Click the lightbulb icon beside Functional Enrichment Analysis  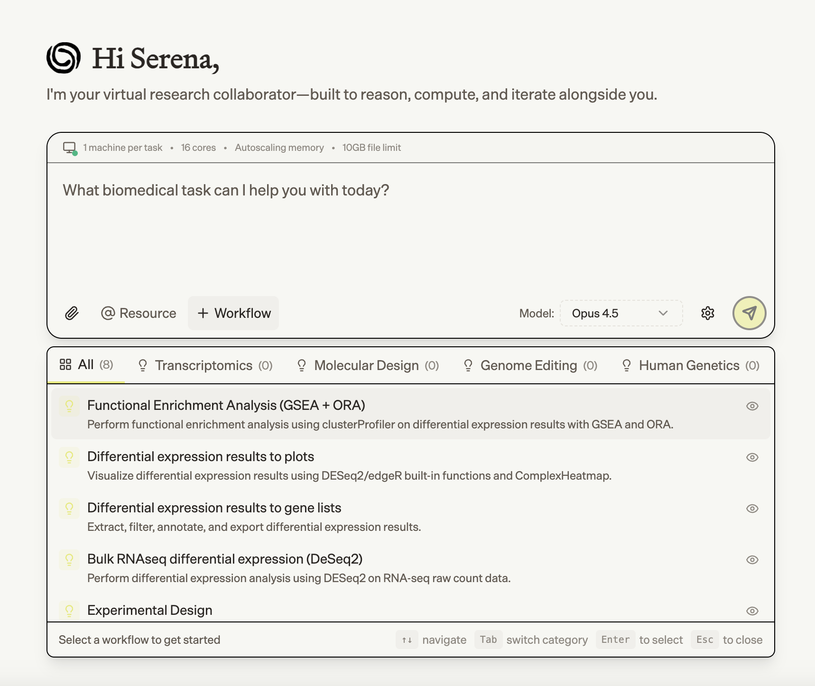tap(69, 406)
